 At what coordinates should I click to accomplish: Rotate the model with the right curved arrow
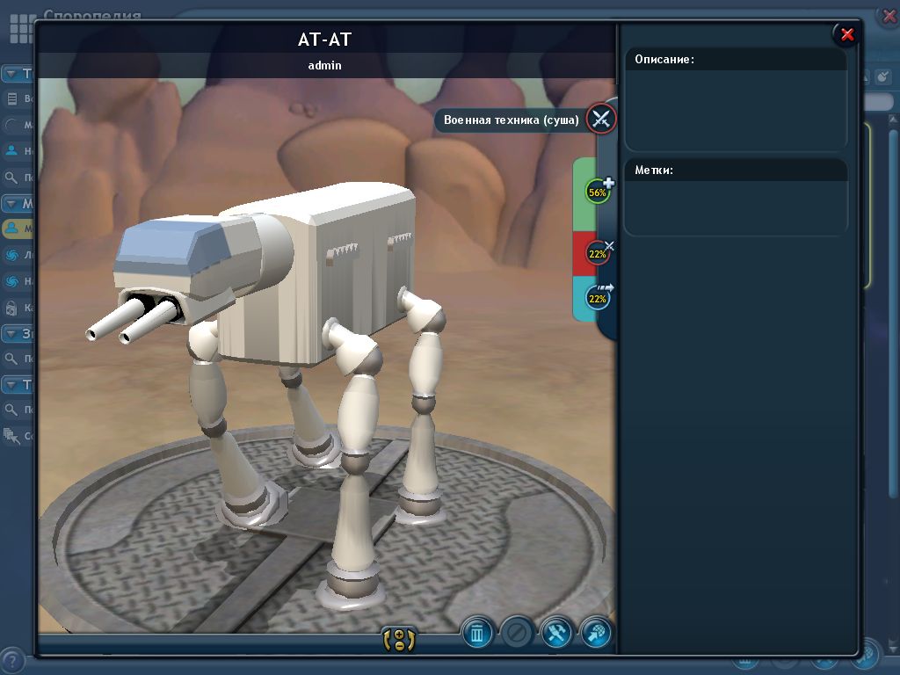[411, 641]
